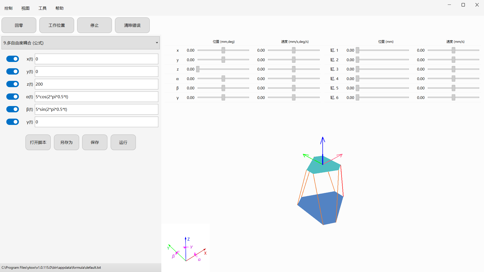Click the magenta γ rotation ring
Screen dimensions: 484x272
tap(186, 247)
